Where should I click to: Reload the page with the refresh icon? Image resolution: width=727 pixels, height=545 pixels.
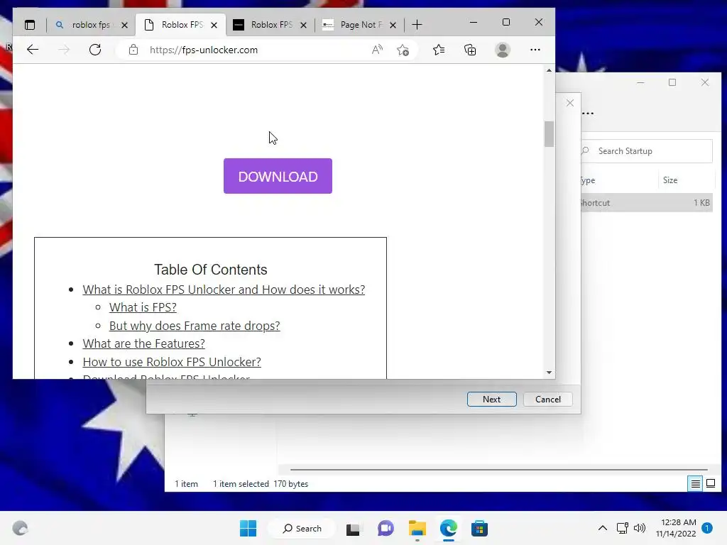(x=95, y=50)
